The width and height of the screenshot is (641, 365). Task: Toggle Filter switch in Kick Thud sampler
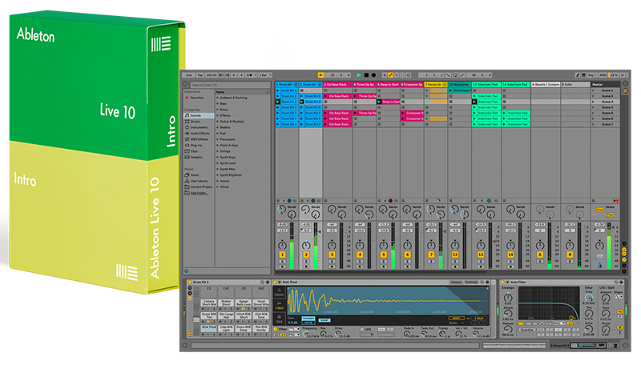click(x=276, y=329)
